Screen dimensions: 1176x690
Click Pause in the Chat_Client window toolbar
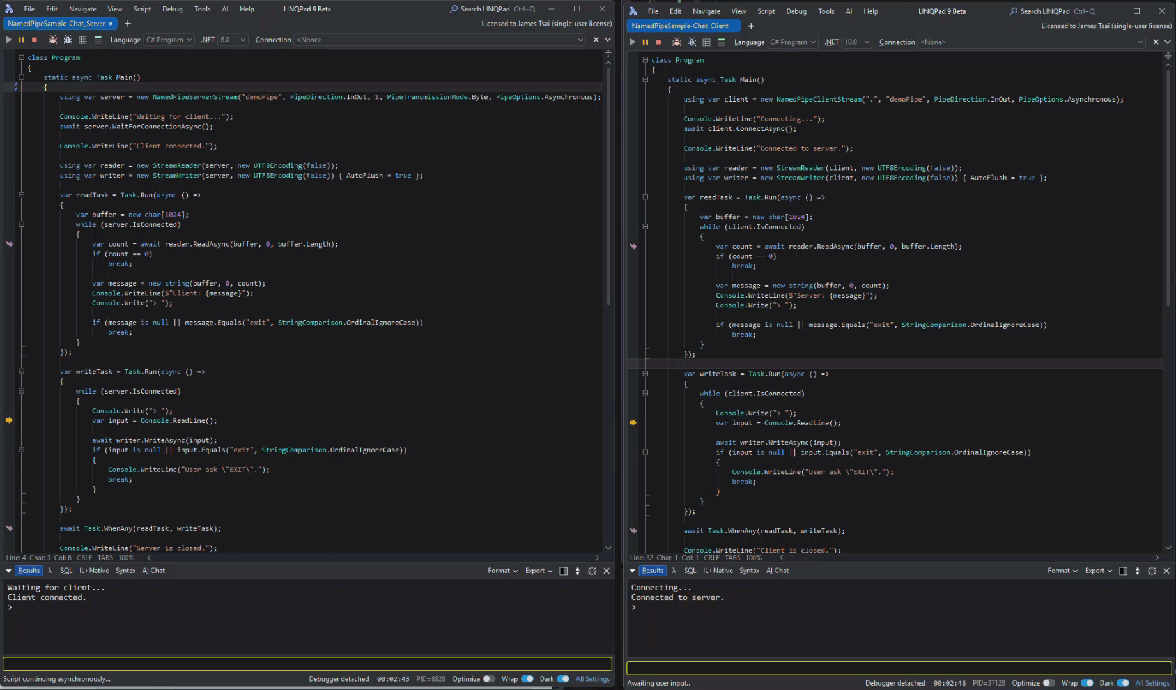click(x=645, y=42)
